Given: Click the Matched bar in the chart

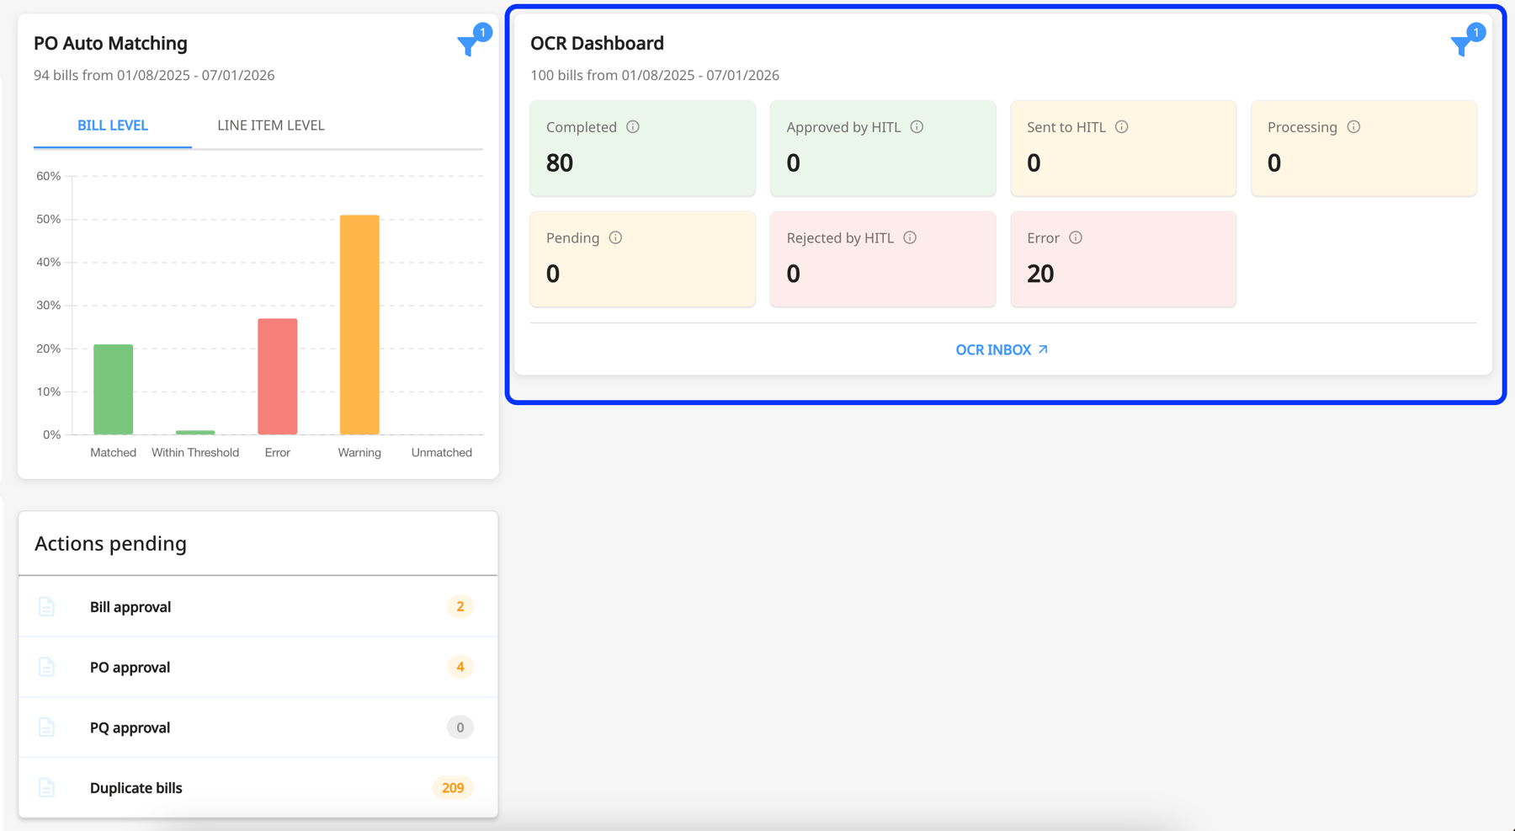Looking at the screenshot, I should click(113, 387).
